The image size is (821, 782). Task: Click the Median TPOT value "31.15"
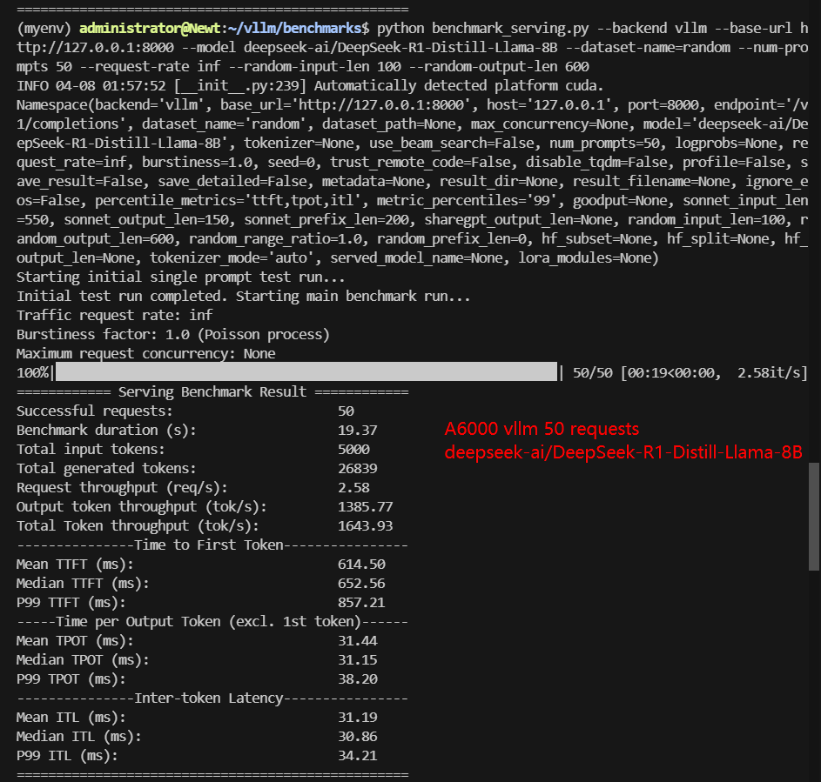[358, 660]
